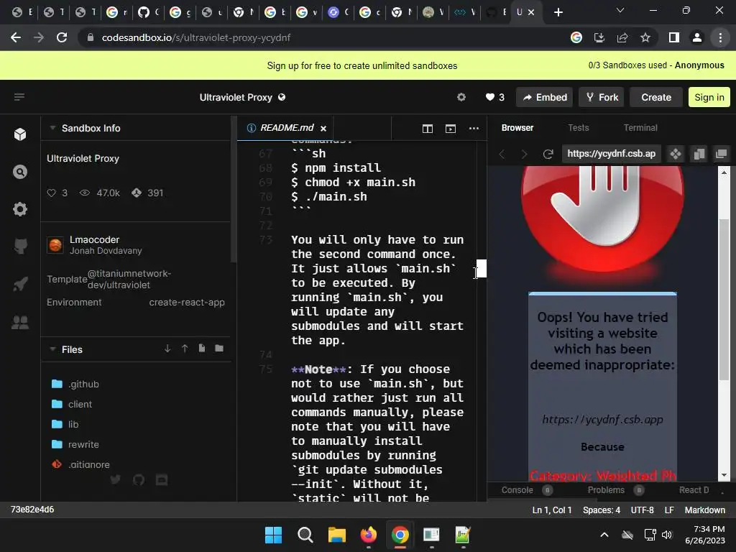Image resolution: width=736 pixels, height=552 pixels.
Task: Open the Deployment rocket icon in sidebar
Action: click(x=19, y=283)
